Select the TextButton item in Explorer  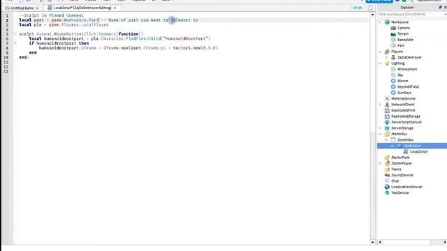coord(412,146)
